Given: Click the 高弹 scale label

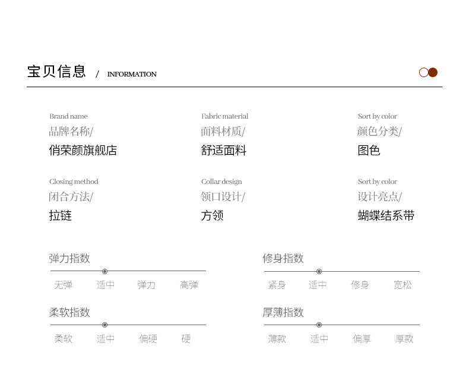Looking at the screenshot, I should coord(189,285).
